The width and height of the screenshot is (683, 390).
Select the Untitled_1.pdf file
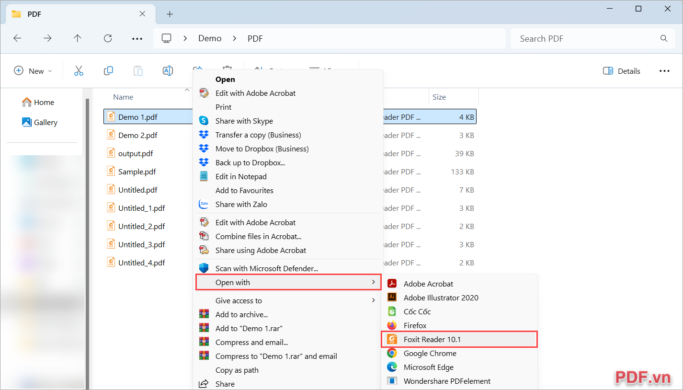142,208
